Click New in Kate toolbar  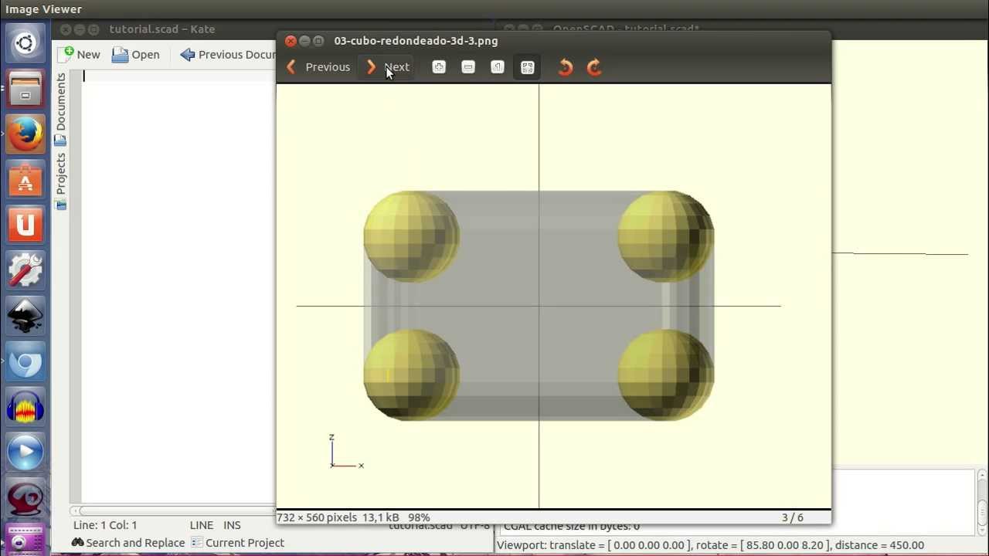coord(81,54)
